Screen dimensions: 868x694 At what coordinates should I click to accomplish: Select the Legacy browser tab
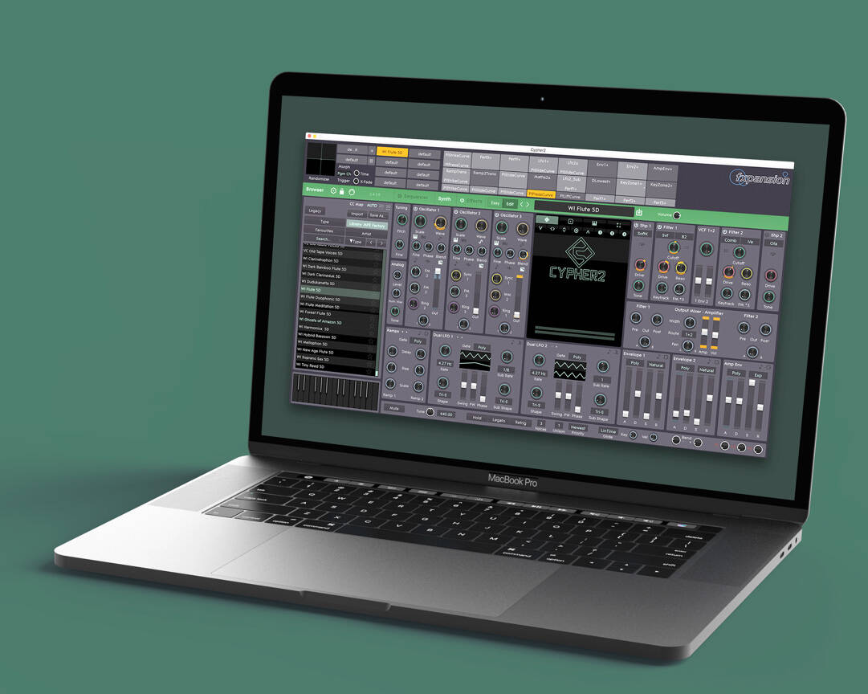point(315,210)
